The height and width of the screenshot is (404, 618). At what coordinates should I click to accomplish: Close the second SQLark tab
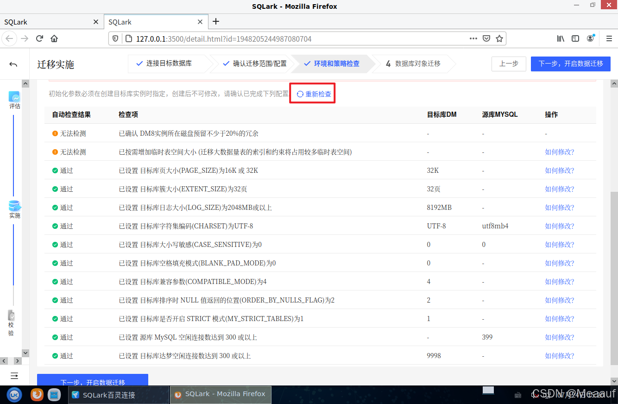pos(200,22)
